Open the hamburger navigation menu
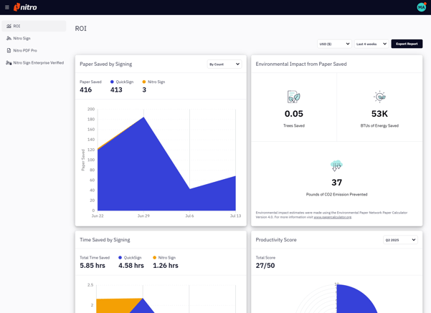Screen dimensions: 431x313 coord(7,7)
